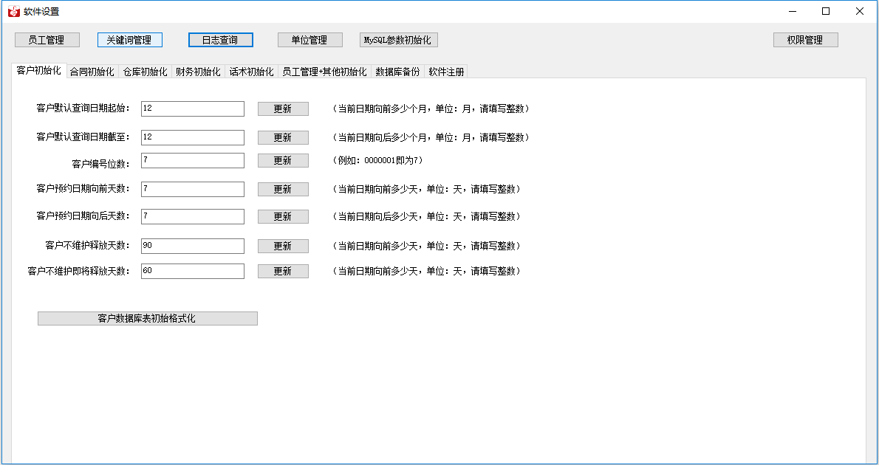Click label 客户不维护即将释放天数：
Image resolution: width=879 pixels, height=465 pixels.
click(x=79, y=271)
